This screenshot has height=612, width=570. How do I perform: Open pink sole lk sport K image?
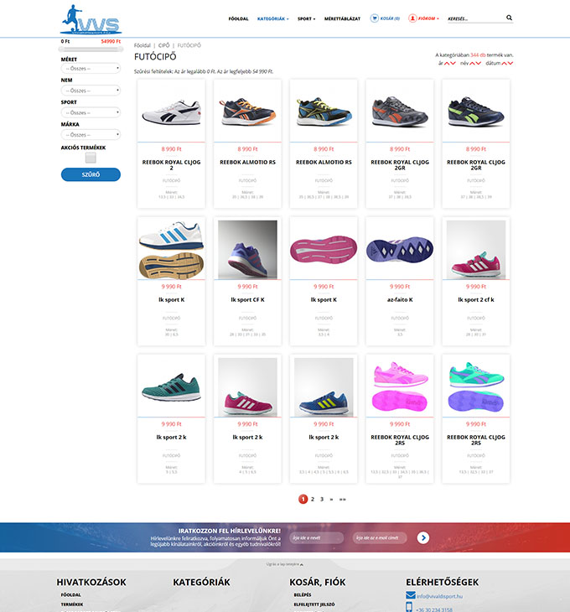(324, 249)
